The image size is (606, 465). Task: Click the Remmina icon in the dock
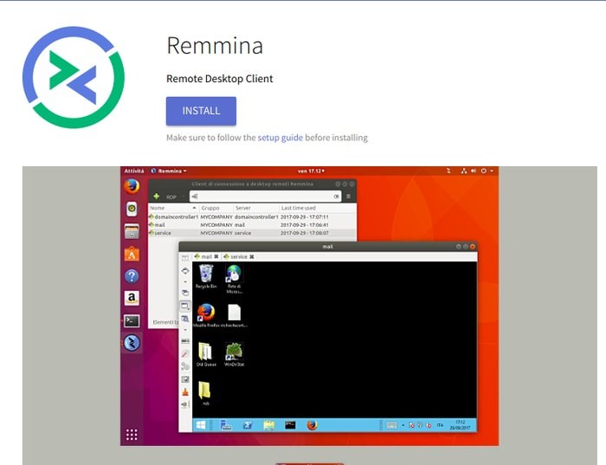coord(132,343)
